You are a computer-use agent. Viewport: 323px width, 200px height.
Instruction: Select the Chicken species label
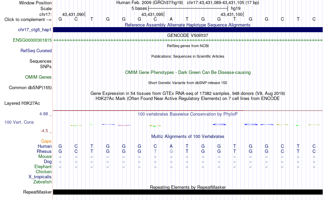click(x=44, y=172)
